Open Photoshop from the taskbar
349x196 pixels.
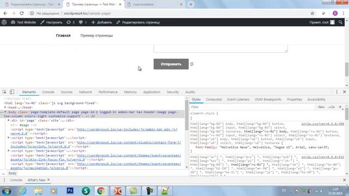(70, 191)
